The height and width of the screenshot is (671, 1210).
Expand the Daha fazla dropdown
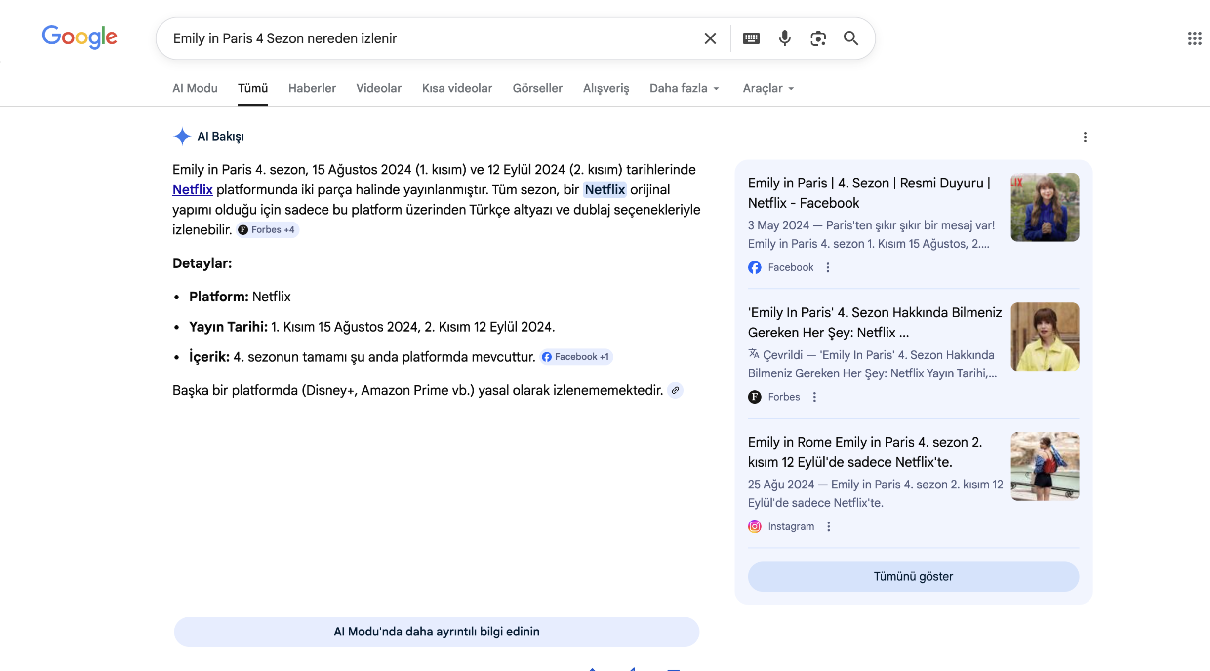tap(684, 88)
